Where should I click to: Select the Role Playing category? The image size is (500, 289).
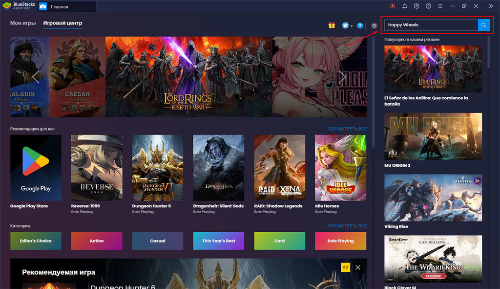[x=340, y=241]
